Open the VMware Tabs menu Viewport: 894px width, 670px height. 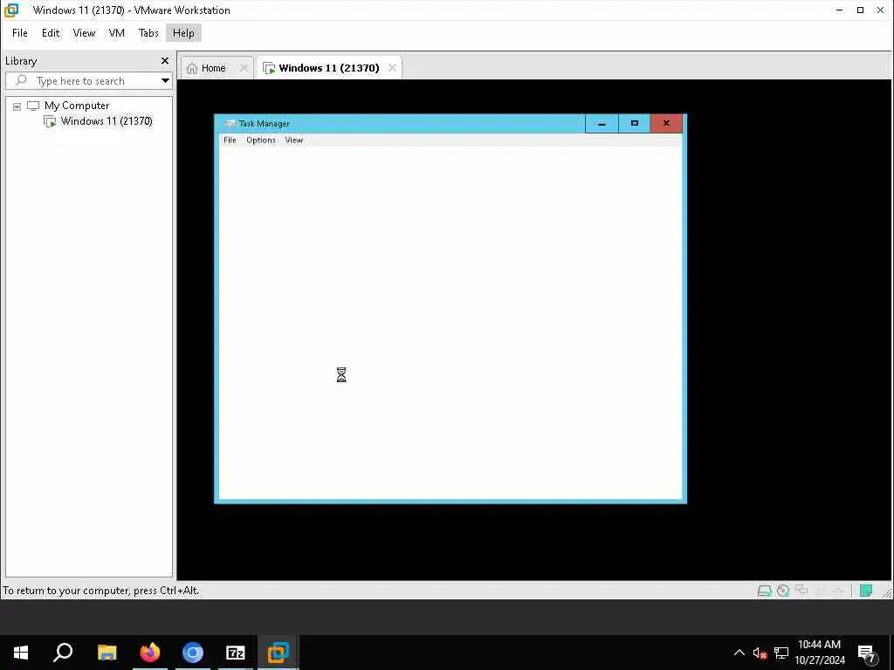[x=148, y=33]
